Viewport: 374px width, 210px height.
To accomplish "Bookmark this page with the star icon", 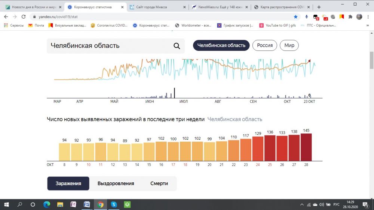I will coord(295,17).
